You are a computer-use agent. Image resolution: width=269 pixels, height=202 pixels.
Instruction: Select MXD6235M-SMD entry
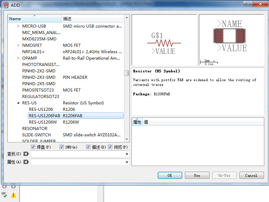[39, 39]
